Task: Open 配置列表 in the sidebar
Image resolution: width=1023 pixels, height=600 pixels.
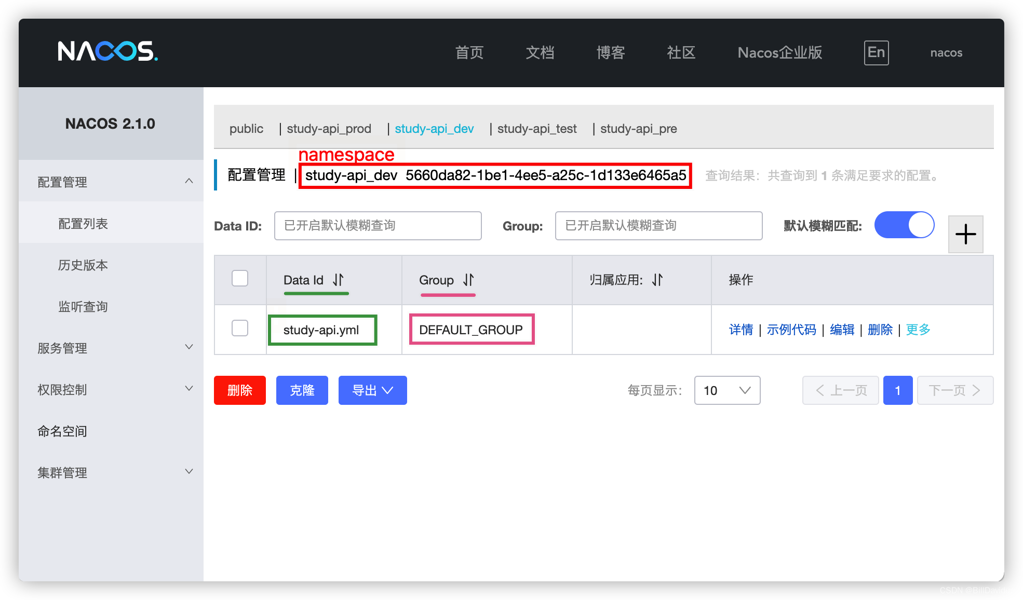Action: click(x=111, y=223)
